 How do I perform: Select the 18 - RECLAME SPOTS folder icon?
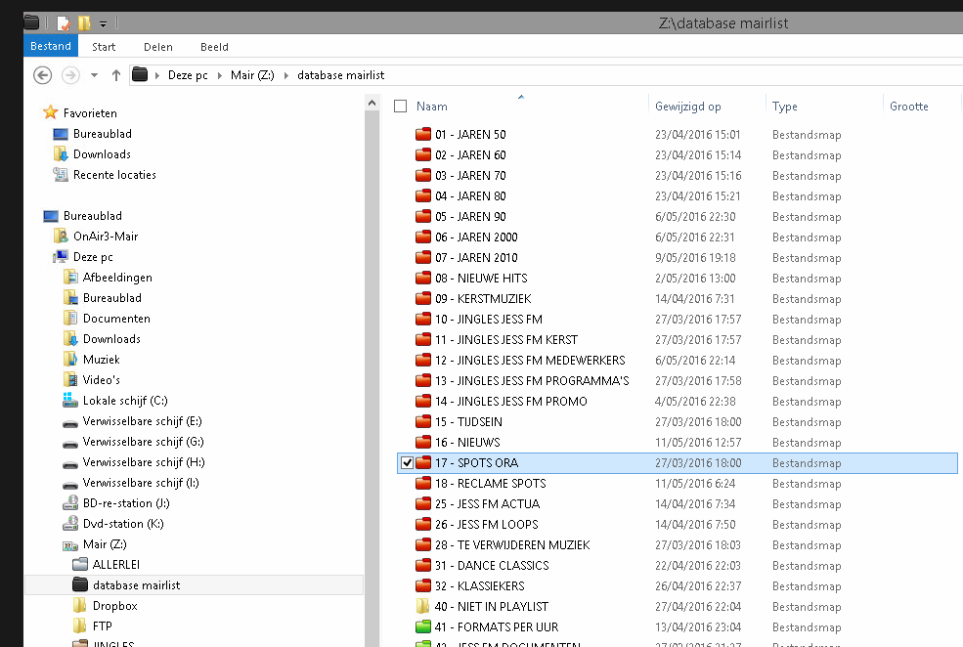click(423, 483)
